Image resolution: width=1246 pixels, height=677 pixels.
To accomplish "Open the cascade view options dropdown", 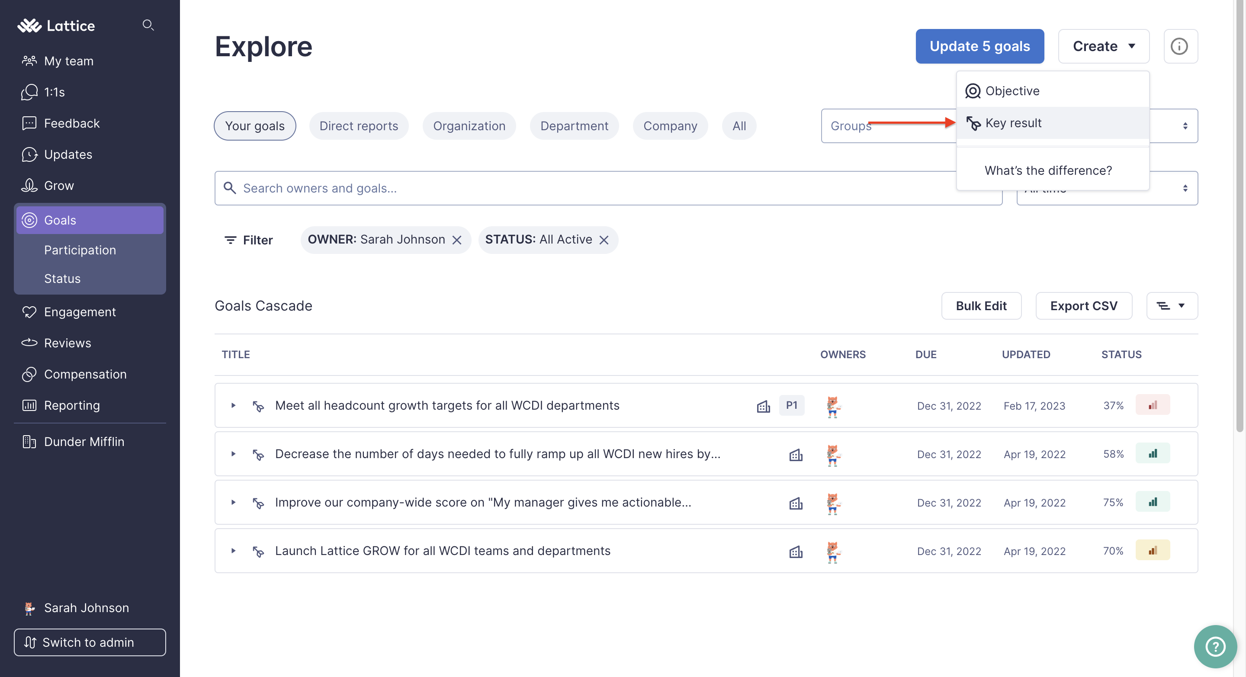I will click(1172, 305).
